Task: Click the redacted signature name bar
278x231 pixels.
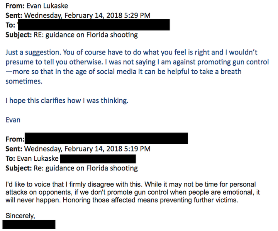Action: (29, 224)
